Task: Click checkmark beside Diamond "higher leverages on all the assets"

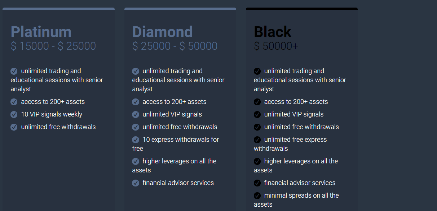Action: click(x=136, y=162)
